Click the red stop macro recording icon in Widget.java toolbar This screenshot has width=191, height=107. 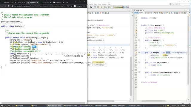[180, 13]
